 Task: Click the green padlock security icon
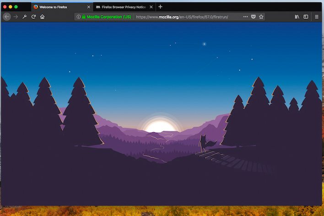[x=84, y=17]
